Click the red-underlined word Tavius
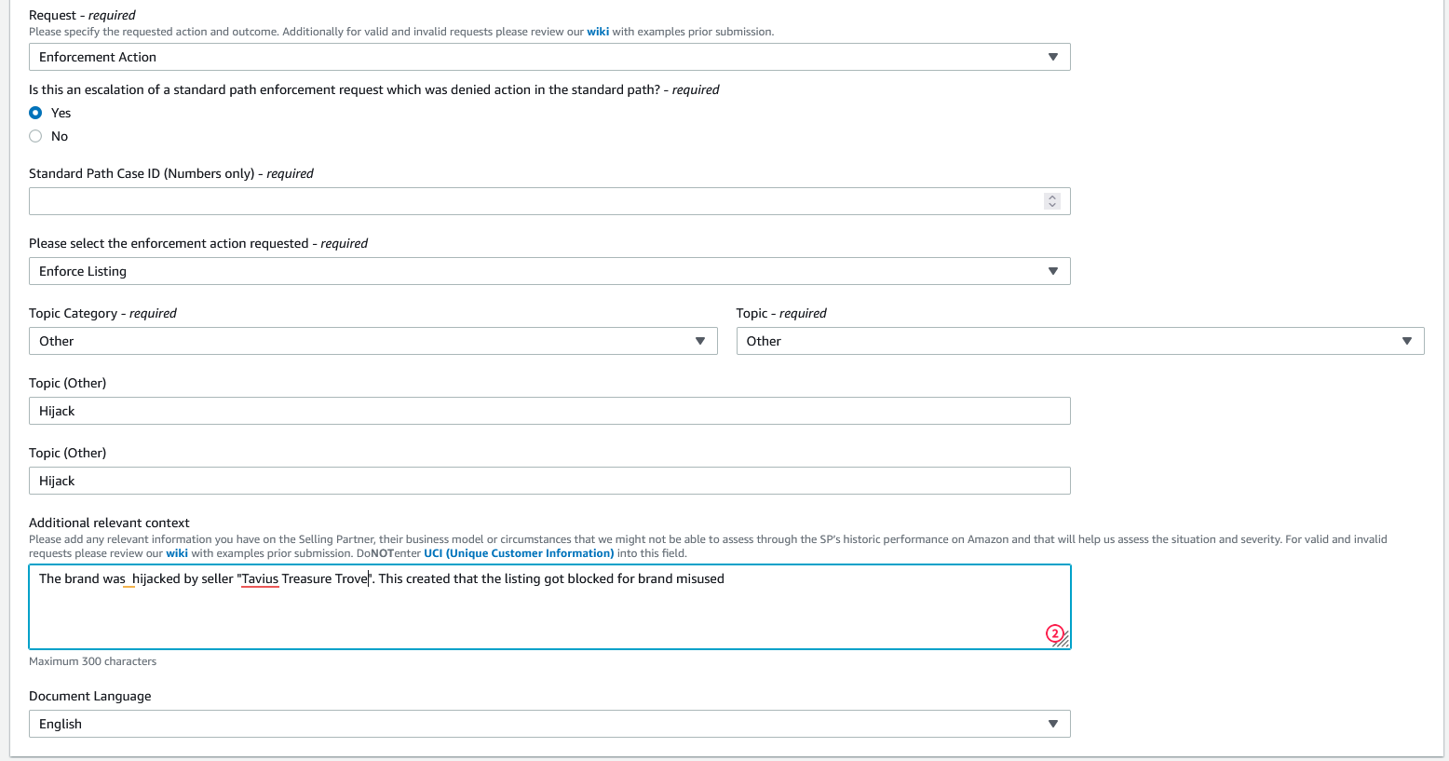Image resolution: width=1449 pixels, height=761 pixels. click(x=261, y=578)
